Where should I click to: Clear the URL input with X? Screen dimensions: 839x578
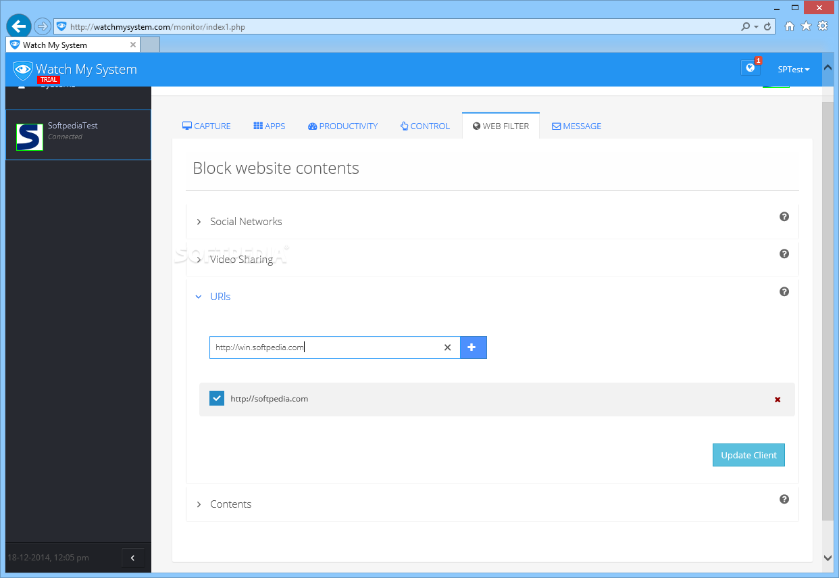click(447, 347)
